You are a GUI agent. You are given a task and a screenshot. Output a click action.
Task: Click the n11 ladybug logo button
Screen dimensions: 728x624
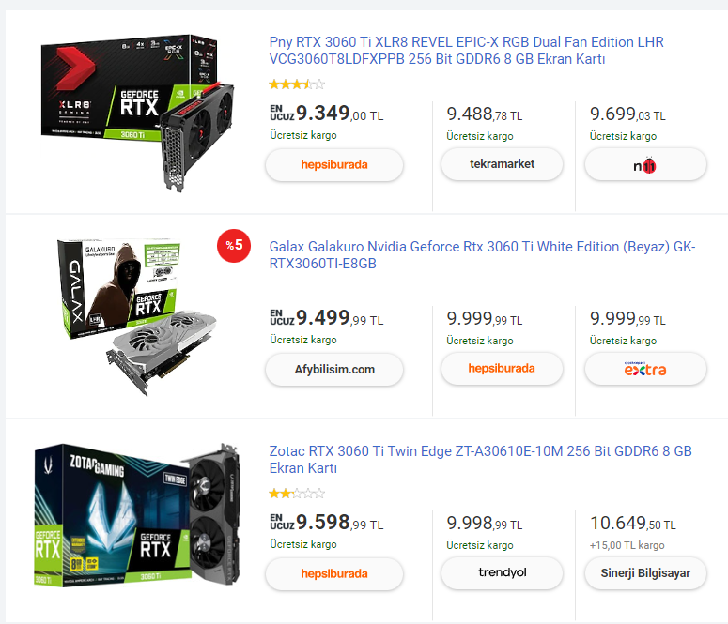pyautogui.click(x=645, y=164)
